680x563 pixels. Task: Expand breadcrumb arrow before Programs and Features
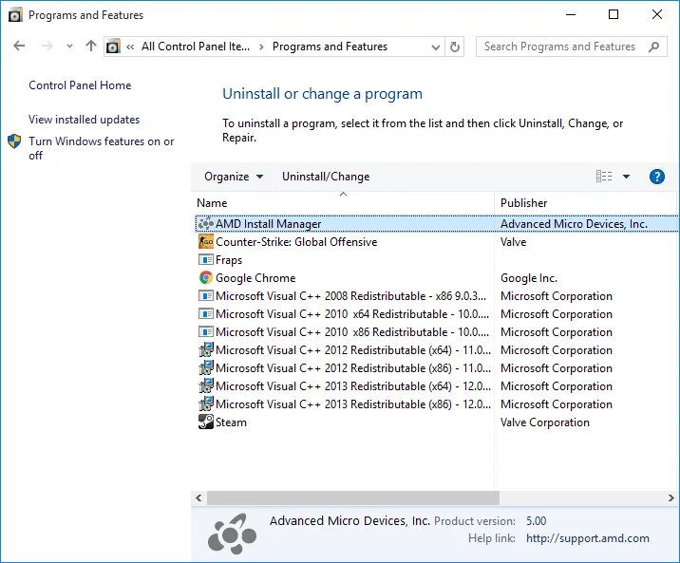point(261,47)
